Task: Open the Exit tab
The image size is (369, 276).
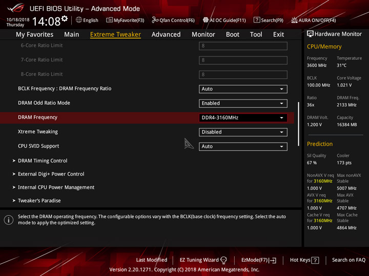Action: coord(278,35)
